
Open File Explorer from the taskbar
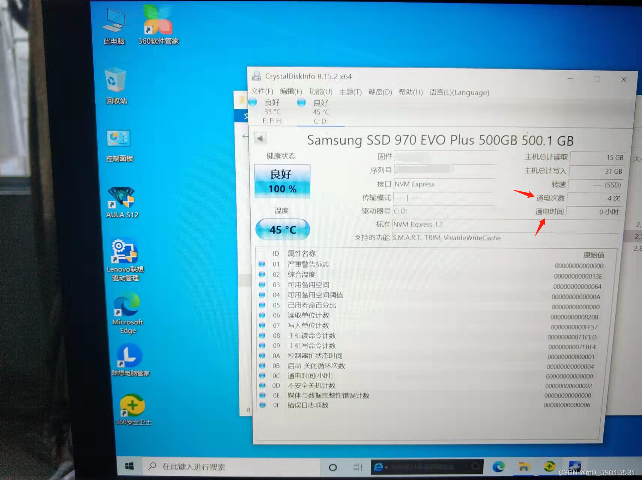click(x=524, y=466)
